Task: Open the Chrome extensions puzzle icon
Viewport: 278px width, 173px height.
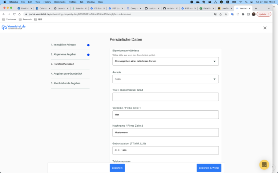Action: click(x=243, y=14)
